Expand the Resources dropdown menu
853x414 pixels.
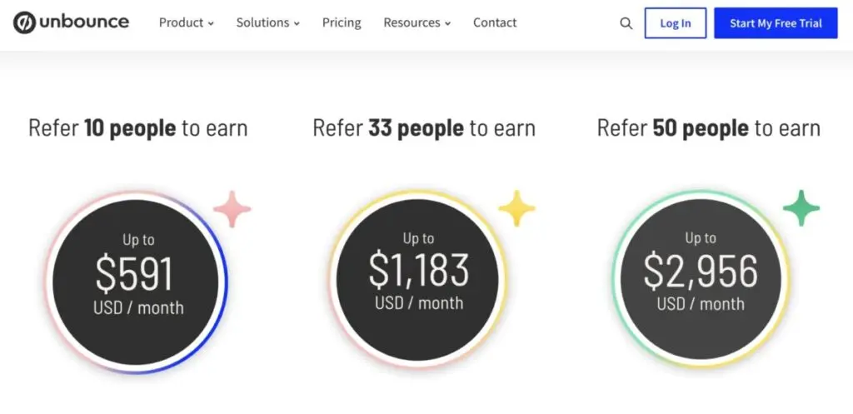pos(417,22)
